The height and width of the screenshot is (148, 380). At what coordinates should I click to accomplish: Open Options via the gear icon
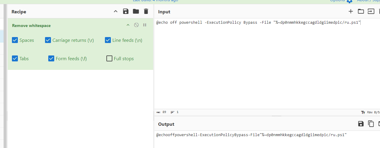click(349, 1)
